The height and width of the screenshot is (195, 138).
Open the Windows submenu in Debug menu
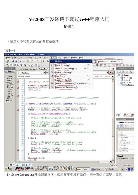pyautogui.click(x=71, y=61)
